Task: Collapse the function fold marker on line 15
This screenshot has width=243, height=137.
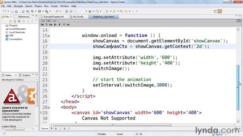Action: point(49,36)
